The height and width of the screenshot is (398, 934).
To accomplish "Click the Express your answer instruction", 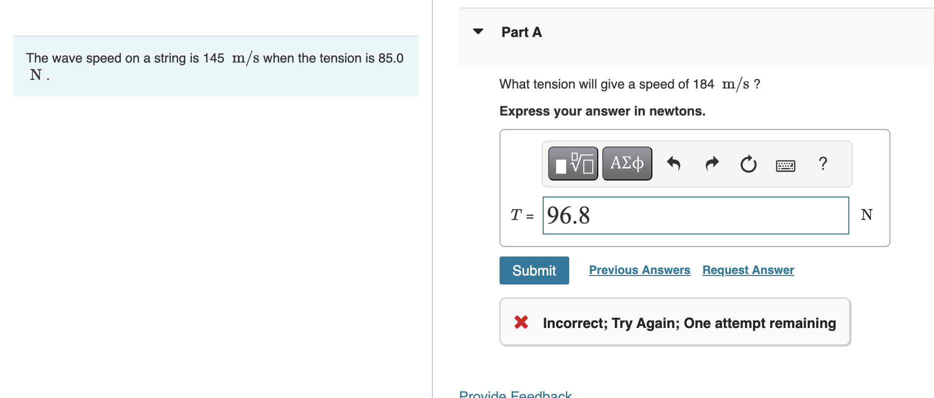I will click(602, 111).
